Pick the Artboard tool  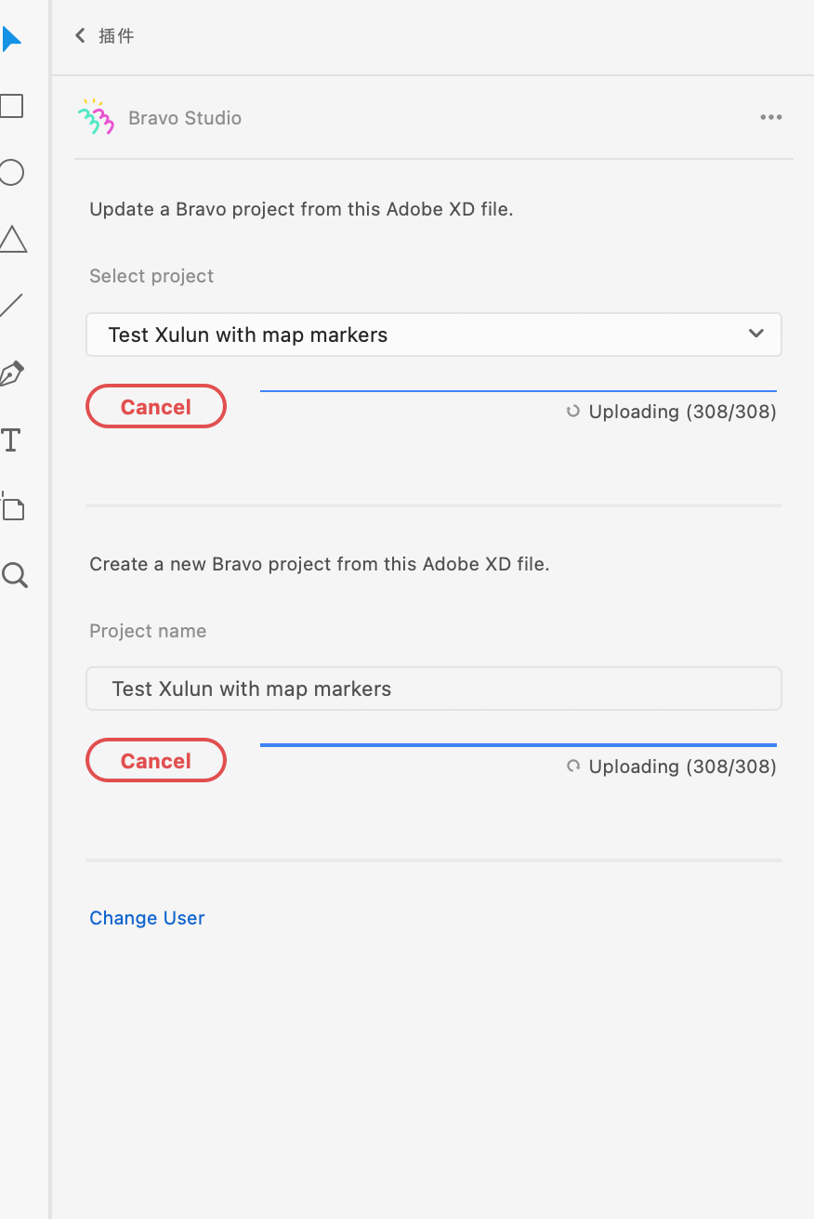point(12,506)
